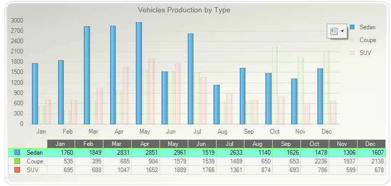
Task: Toggle Coupe series in chart legend
Action: 363,40
